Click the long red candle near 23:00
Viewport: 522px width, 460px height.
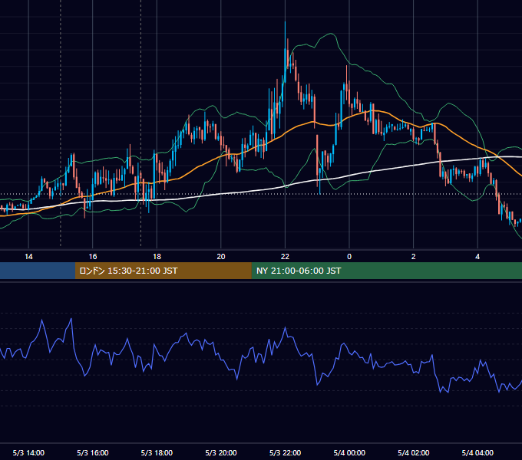(317, 160)
